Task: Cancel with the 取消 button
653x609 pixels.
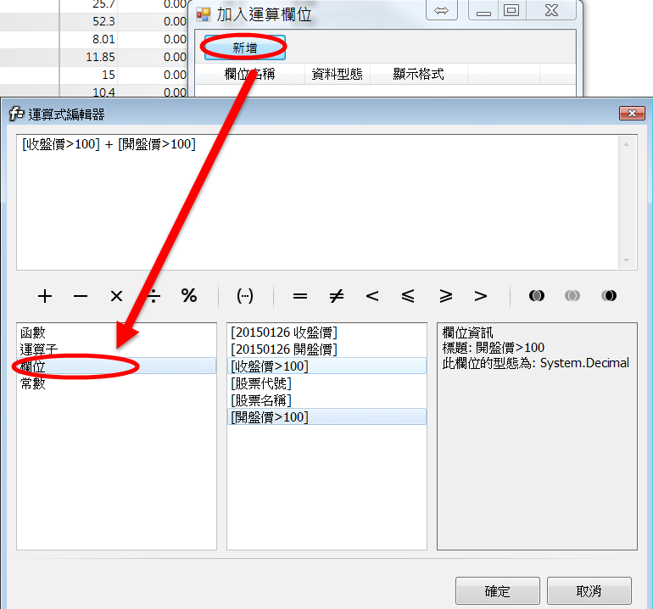Action: pos(589,590)
